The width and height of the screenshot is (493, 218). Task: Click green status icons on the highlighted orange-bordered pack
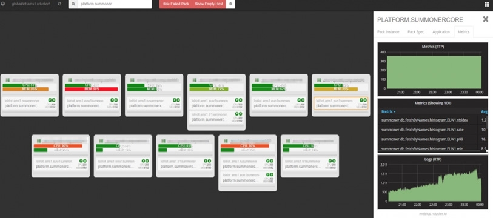(363, 100)
